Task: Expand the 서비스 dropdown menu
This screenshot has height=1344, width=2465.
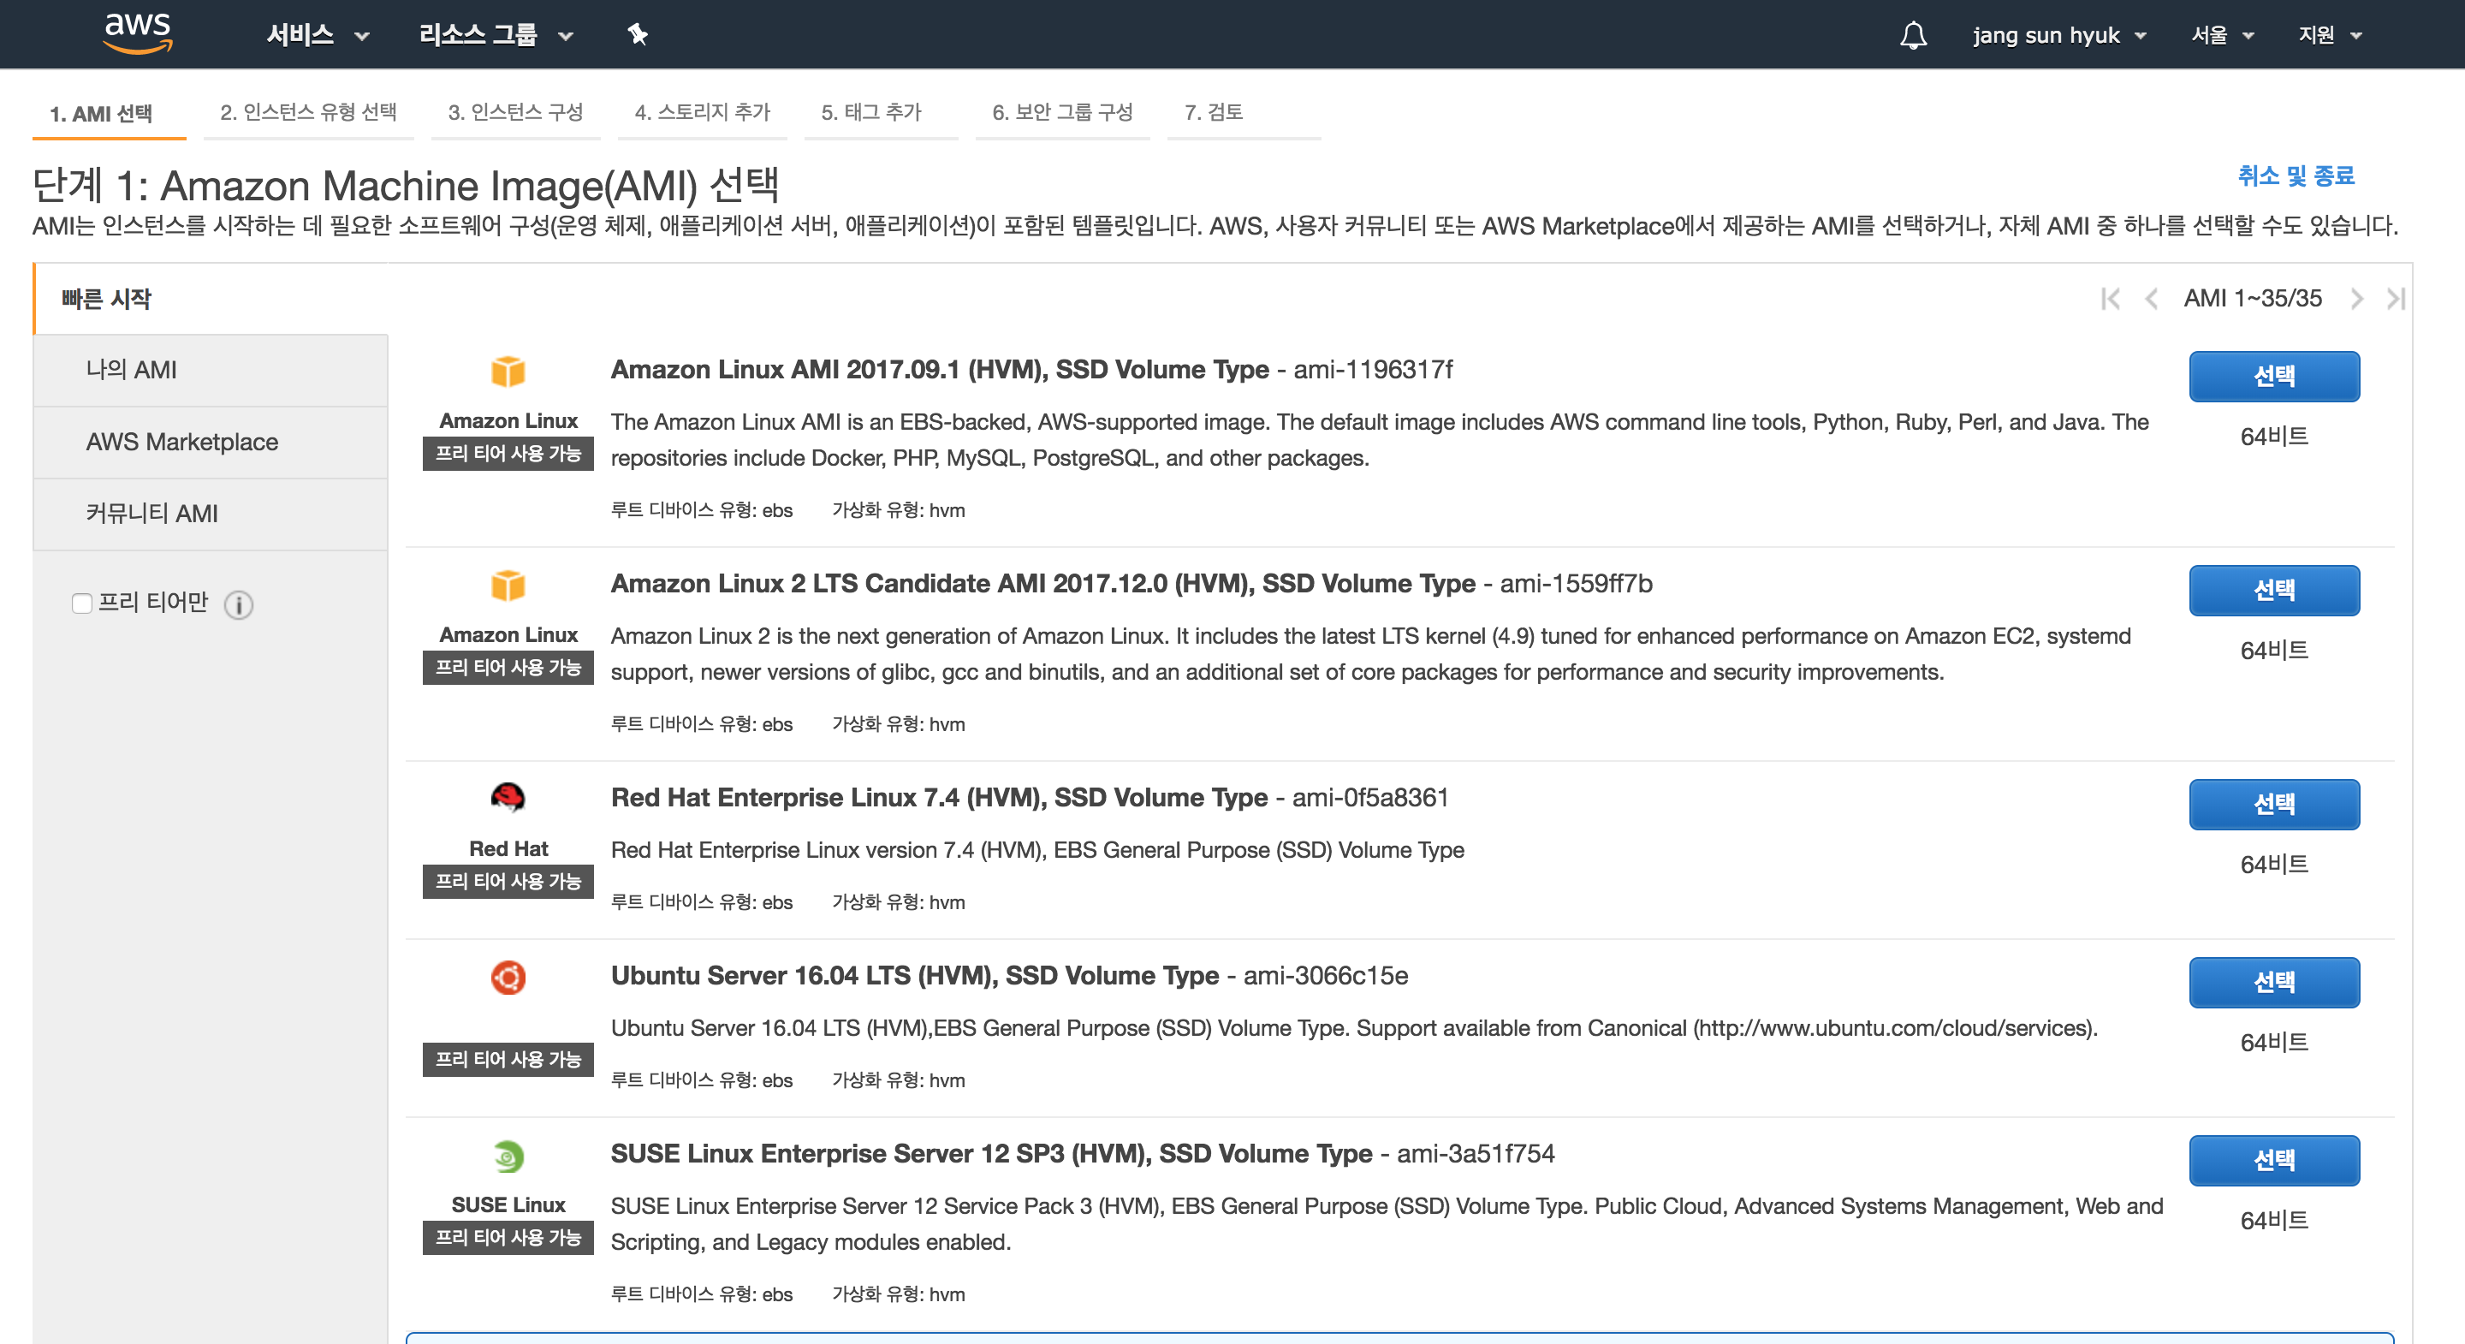Action: point(317,35)
